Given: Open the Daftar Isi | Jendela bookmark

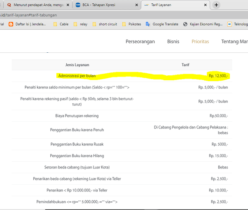Looking at the screenshot, I should (27, 24).
